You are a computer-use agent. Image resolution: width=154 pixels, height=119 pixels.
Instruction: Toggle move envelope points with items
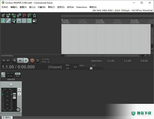point(19,21)
